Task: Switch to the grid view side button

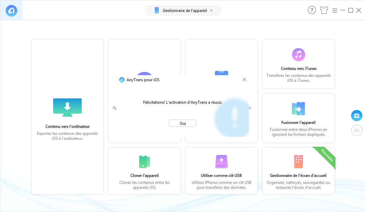Action: [357, 130]
